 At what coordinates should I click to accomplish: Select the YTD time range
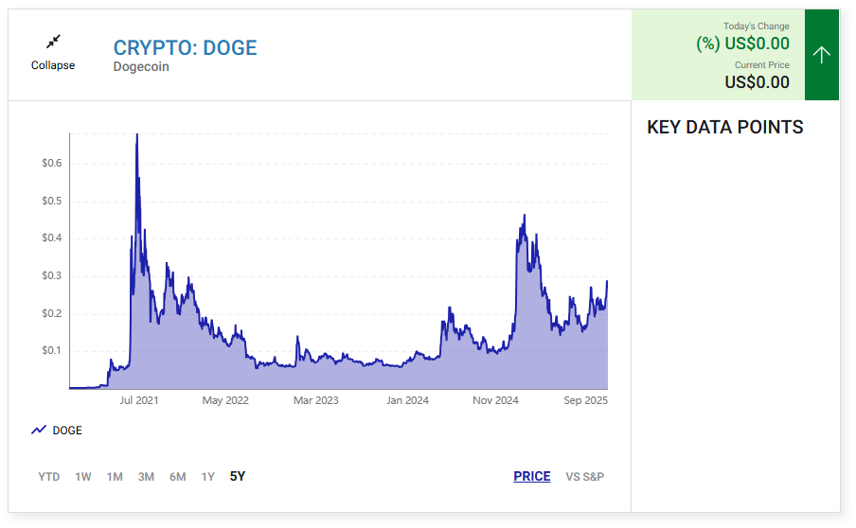(x=49, y=477)
